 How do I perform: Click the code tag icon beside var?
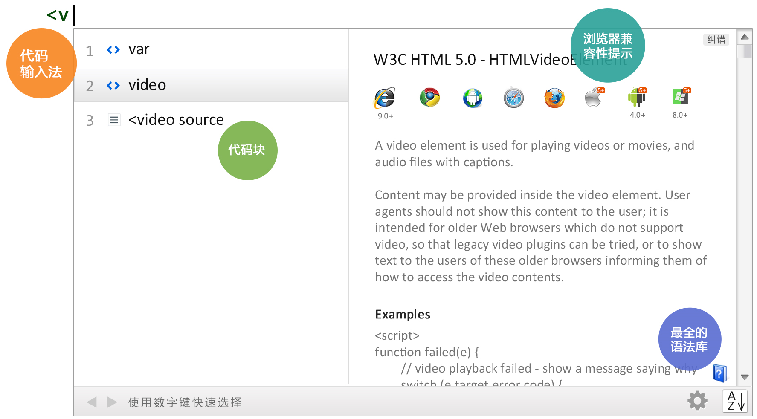(x=113, y=50)
